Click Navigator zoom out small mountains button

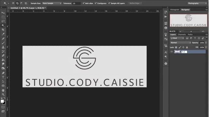(x=180, y=32)
